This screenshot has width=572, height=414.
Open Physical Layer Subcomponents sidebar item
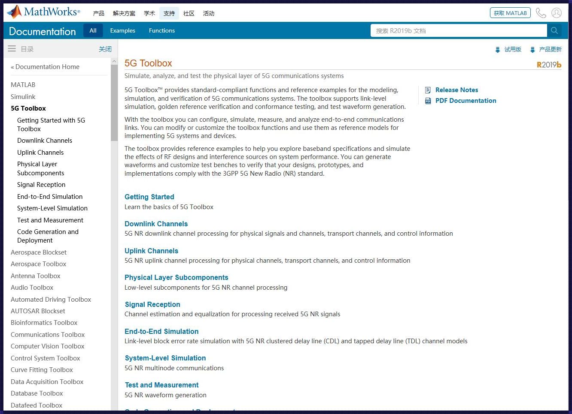click(x=41, y=168)
